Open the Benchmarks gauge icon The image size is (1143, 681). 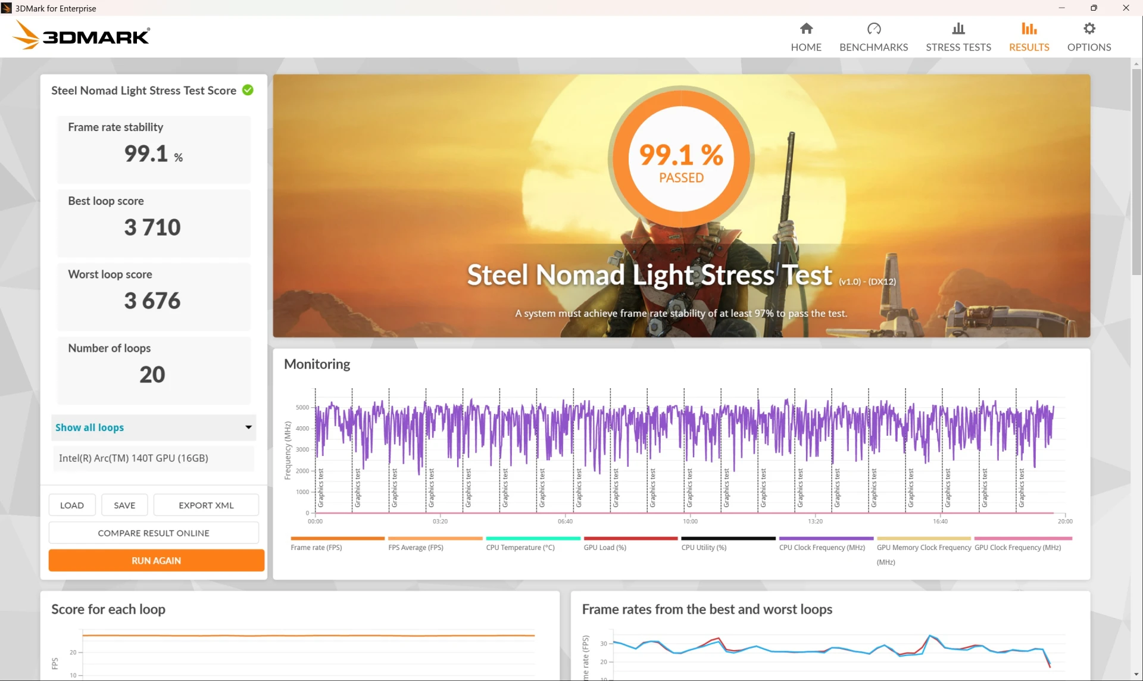(x=873, y=29)
